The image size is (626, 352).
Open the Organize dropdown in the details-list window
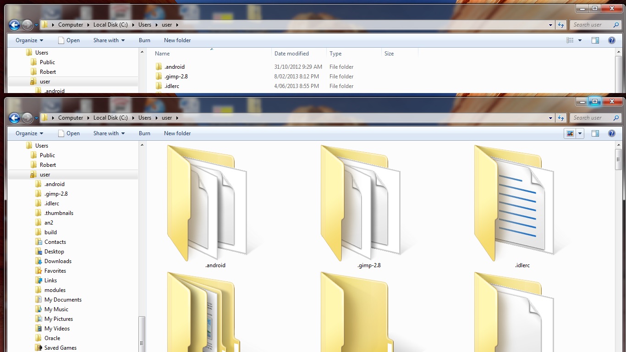coord(29,40)
